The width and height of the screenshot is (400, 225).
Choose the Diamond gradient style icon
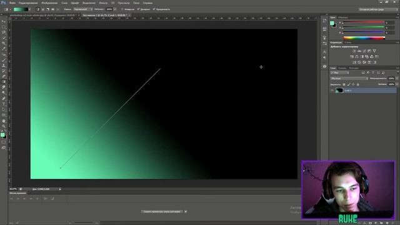click(x=57, y=9)
